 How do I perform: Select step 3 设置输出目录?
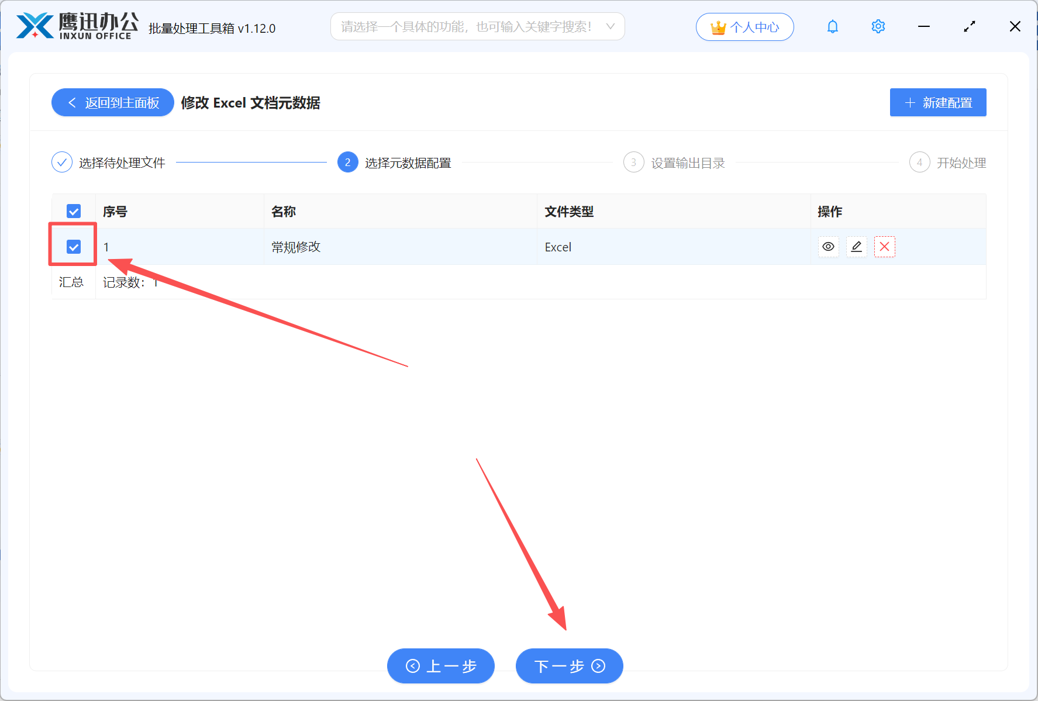coord(675,163)
